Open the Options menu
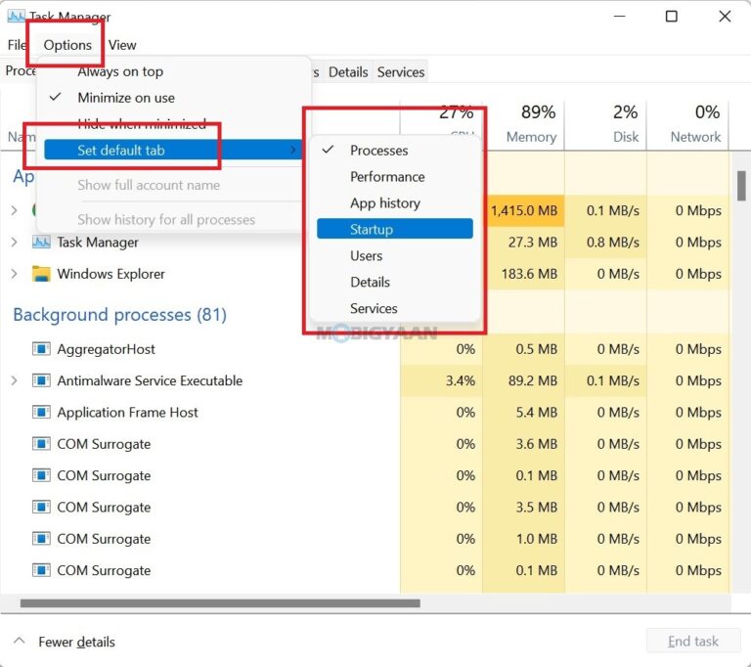Screen dimensions: 751x667 pyautogui.click(x=67, y=45)
